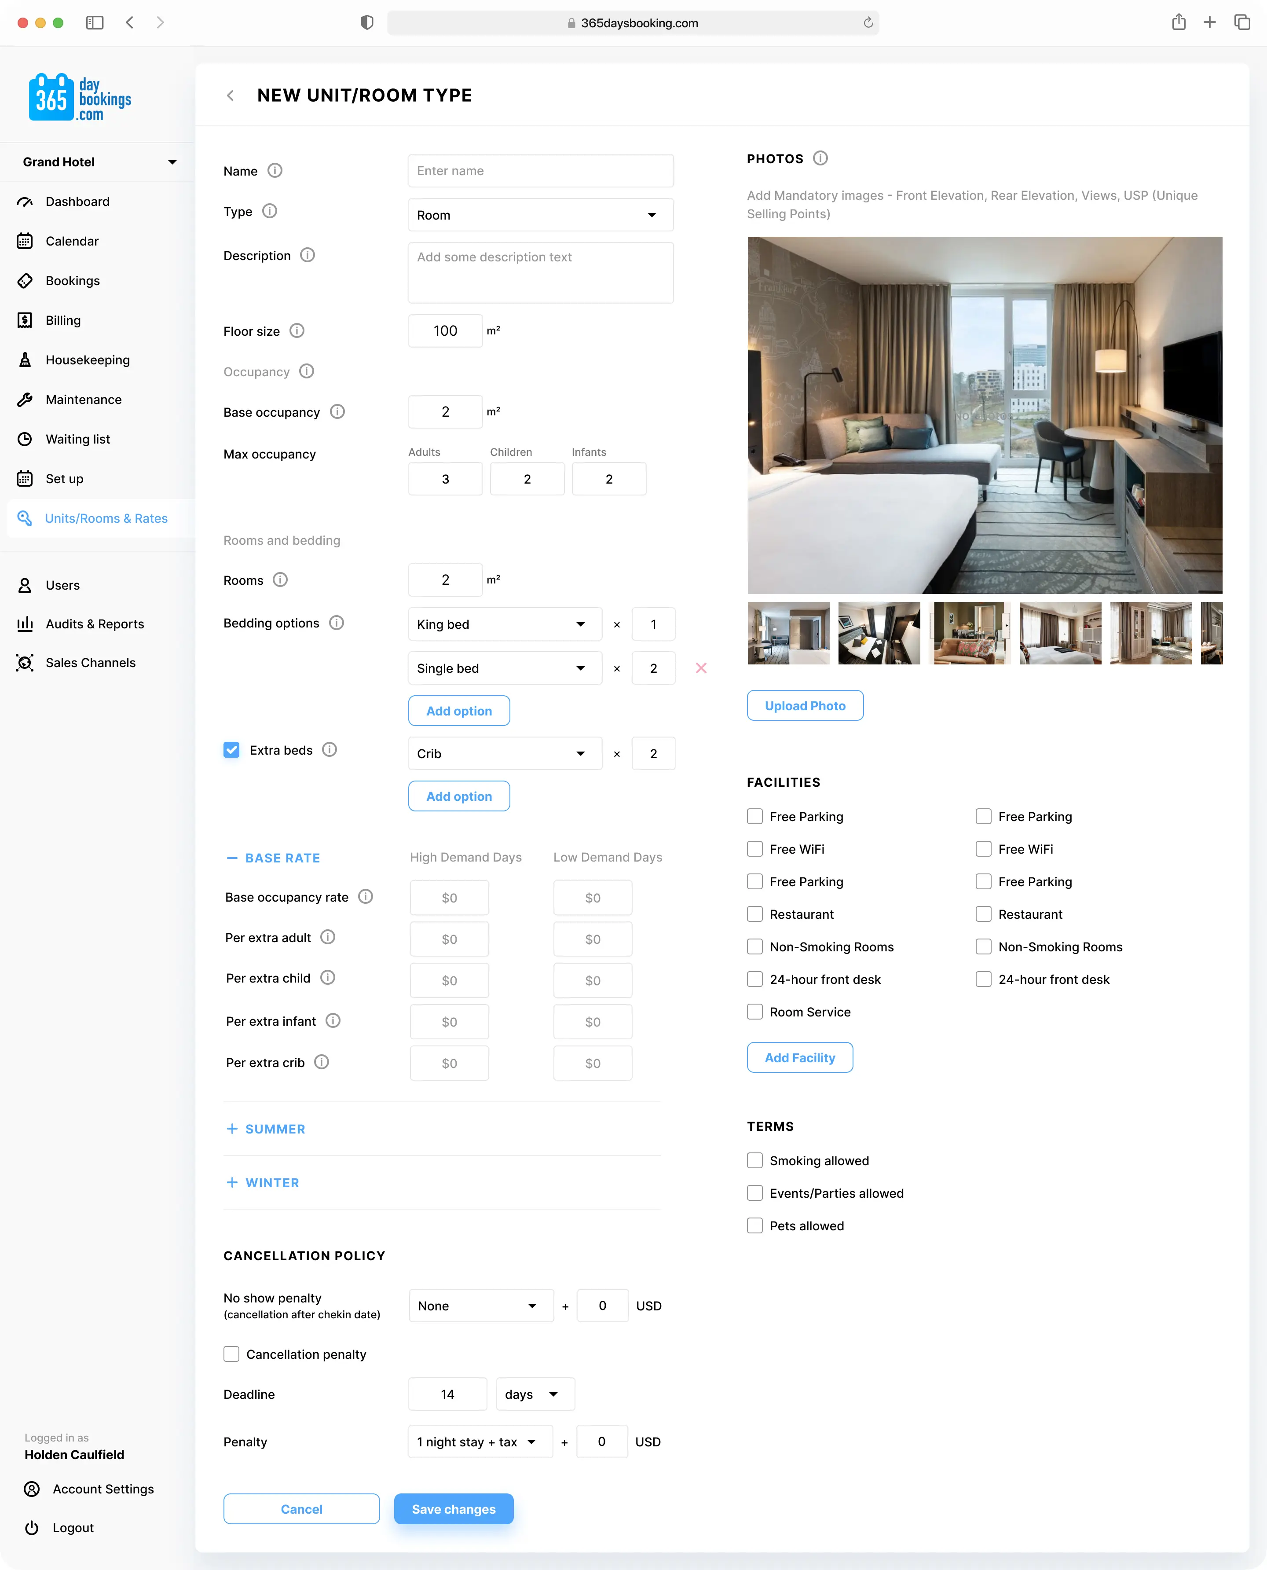Remove the Single bed option with the red X
The height and width of the screenshot is (1570, 1267).
(701, 668)
